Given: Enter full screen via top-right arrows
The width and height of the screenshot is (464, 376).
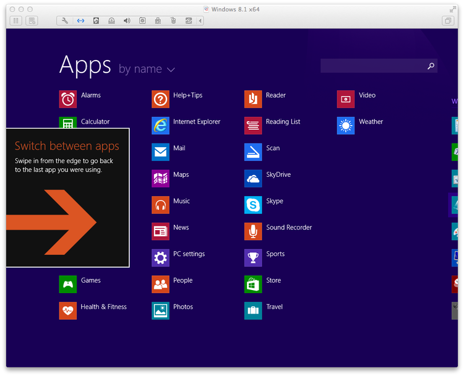Looking at the screenshot, I should click(452, 9).
